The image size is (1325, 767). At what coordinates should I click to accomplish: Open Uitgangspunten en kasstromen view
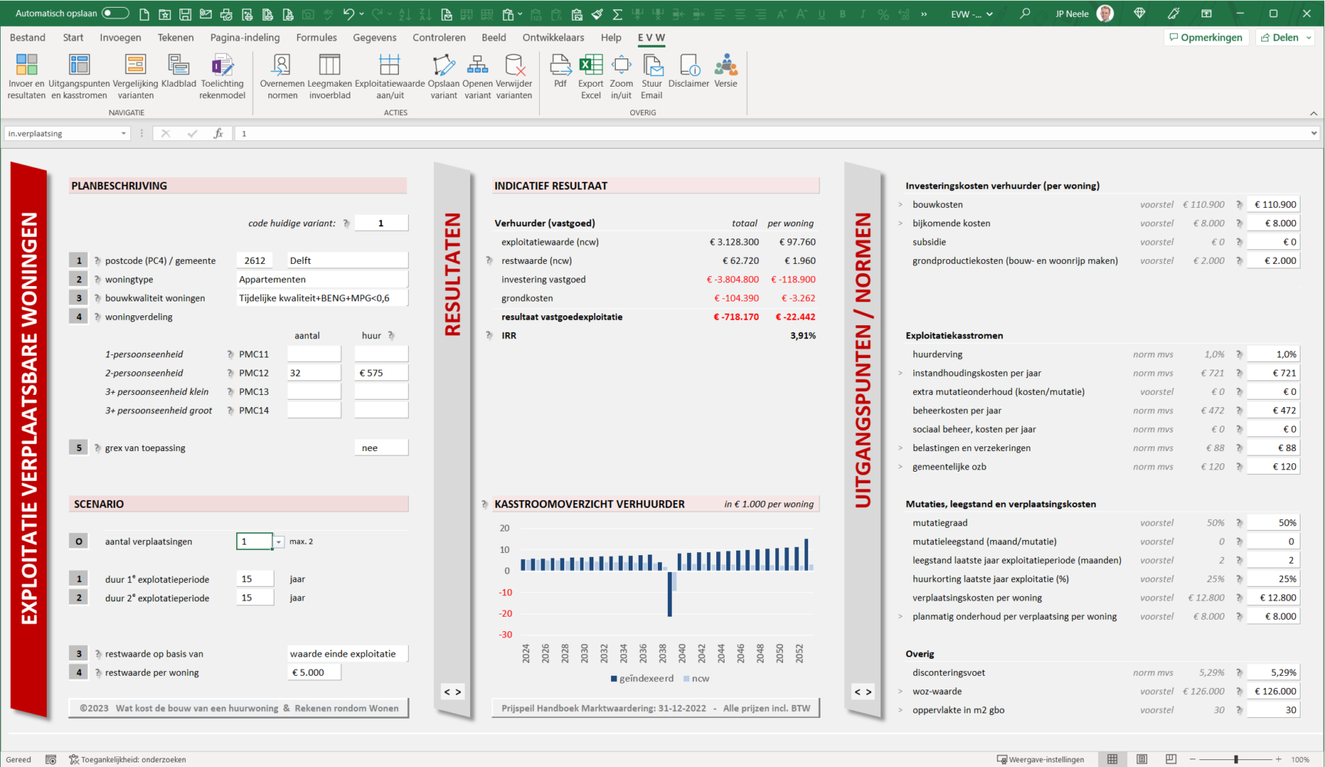(79, 77)
